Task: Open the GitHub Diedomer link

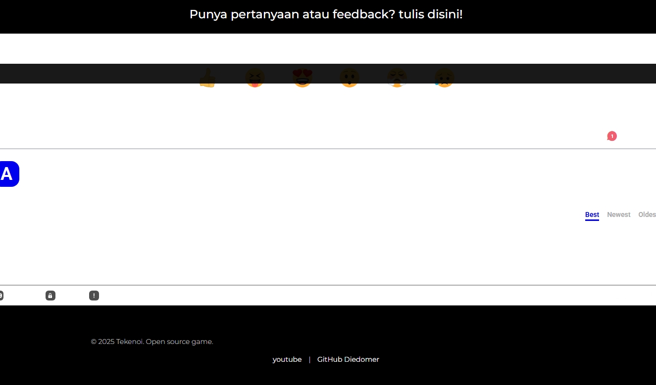Action: 348,359
